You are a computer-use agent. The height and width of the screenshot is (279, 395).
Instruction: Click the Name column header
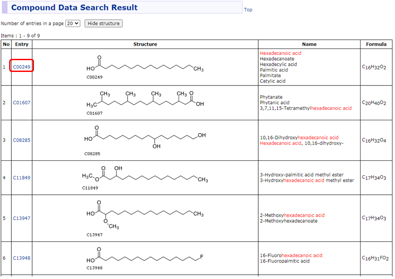(309, 44)
